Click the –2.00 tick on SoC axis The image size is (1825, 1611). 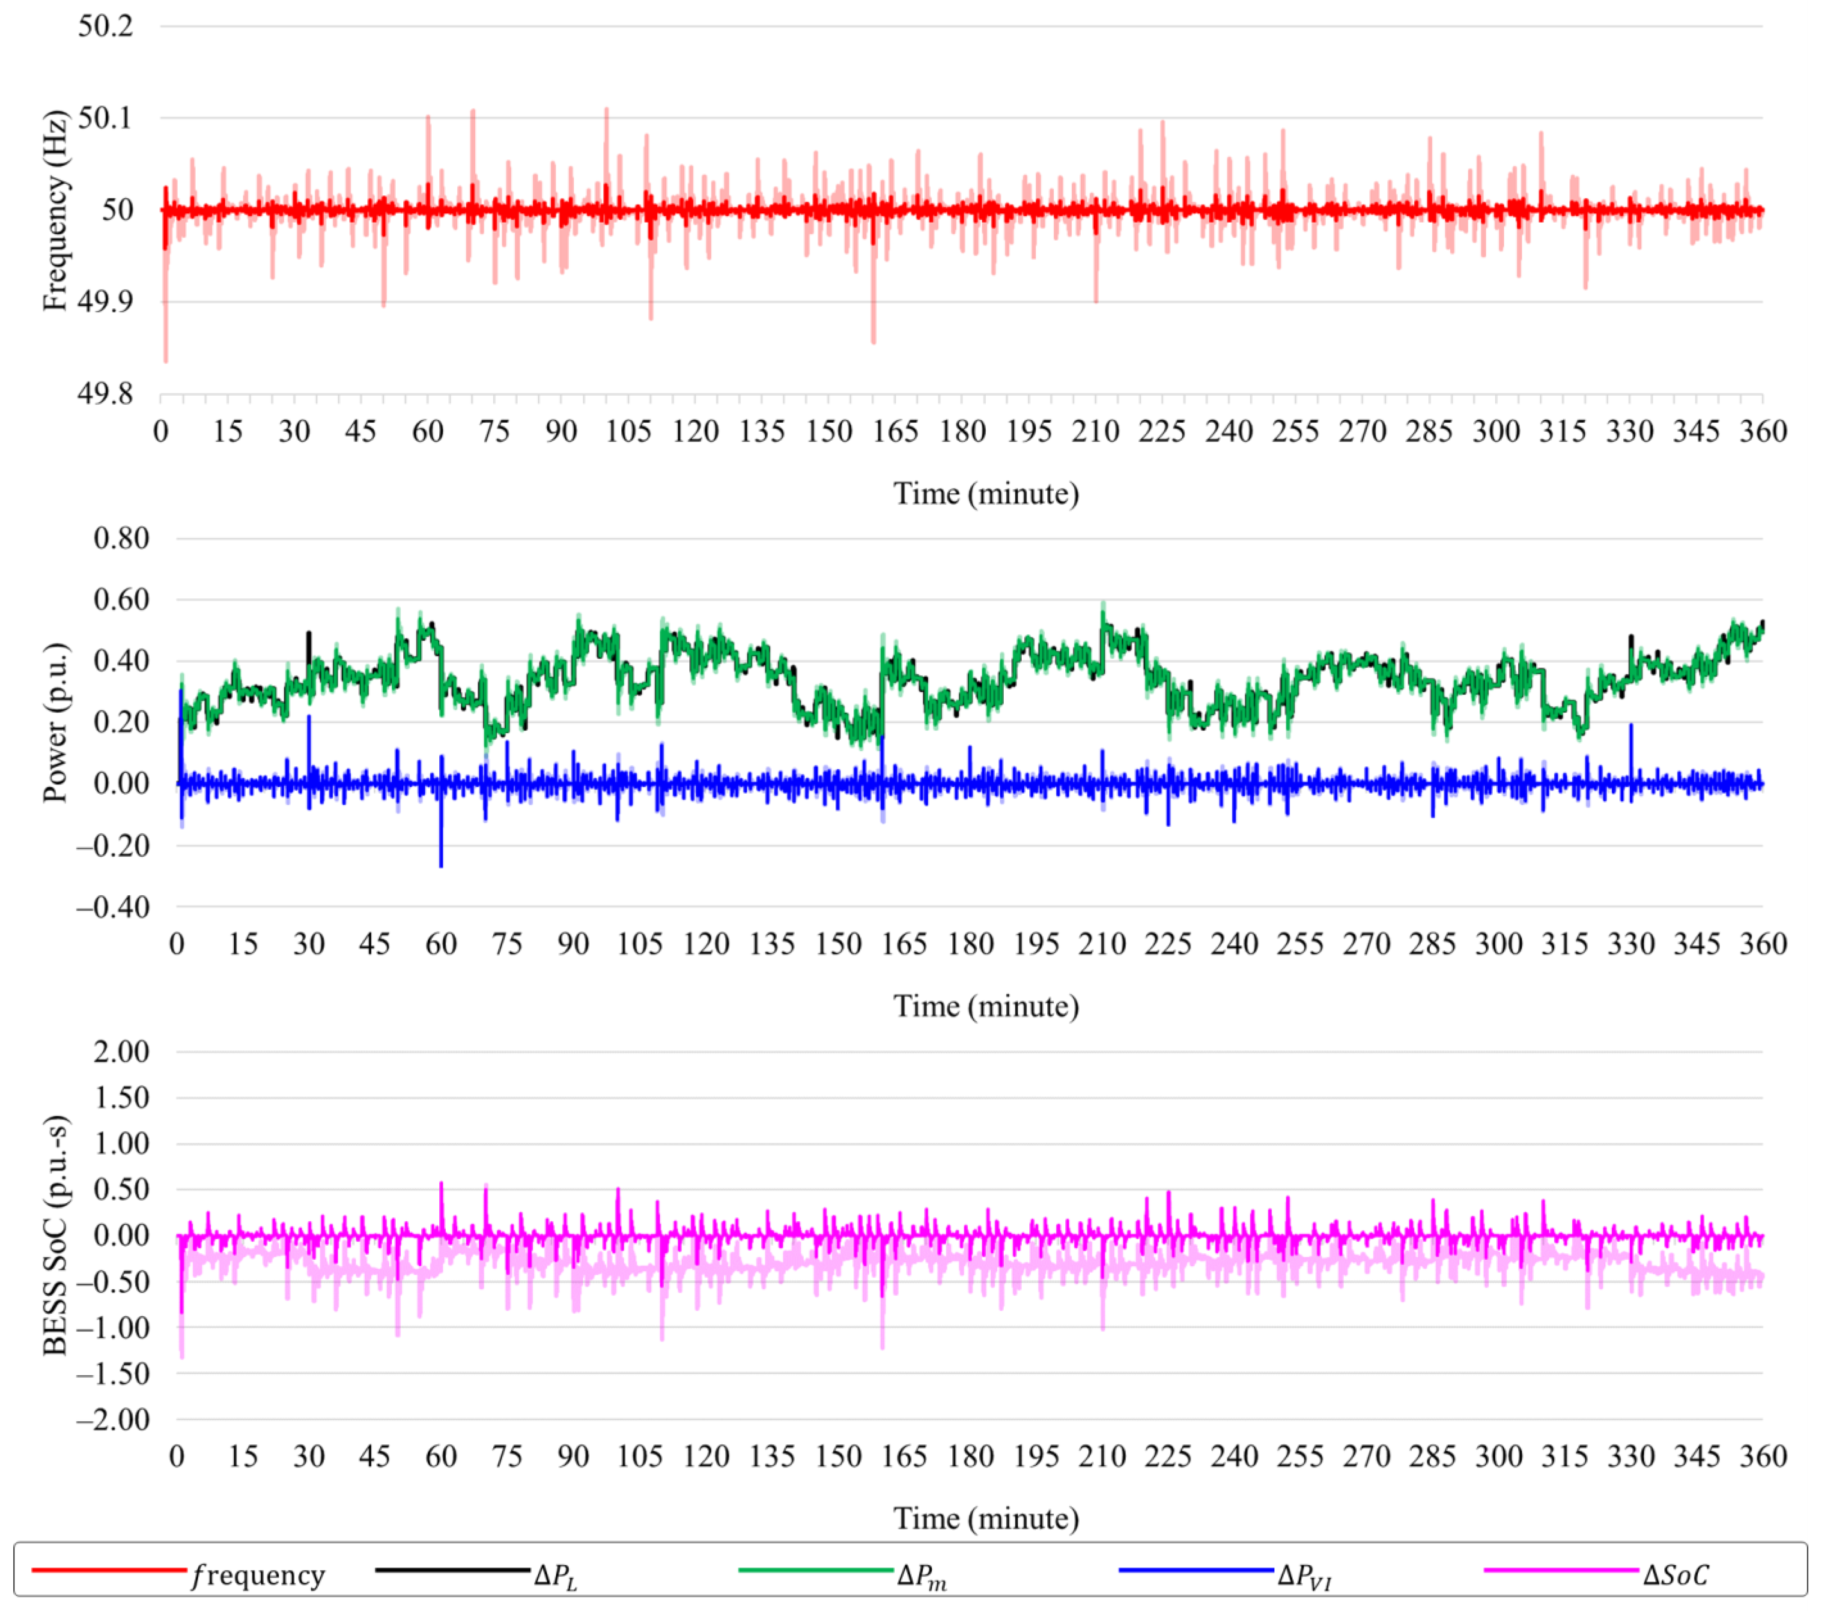tap(113, 1419)
